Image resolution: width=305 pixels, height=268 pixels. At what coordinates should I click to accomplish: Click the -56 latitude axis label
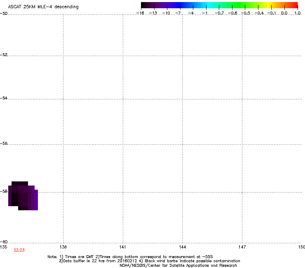[x=4, y=143]
